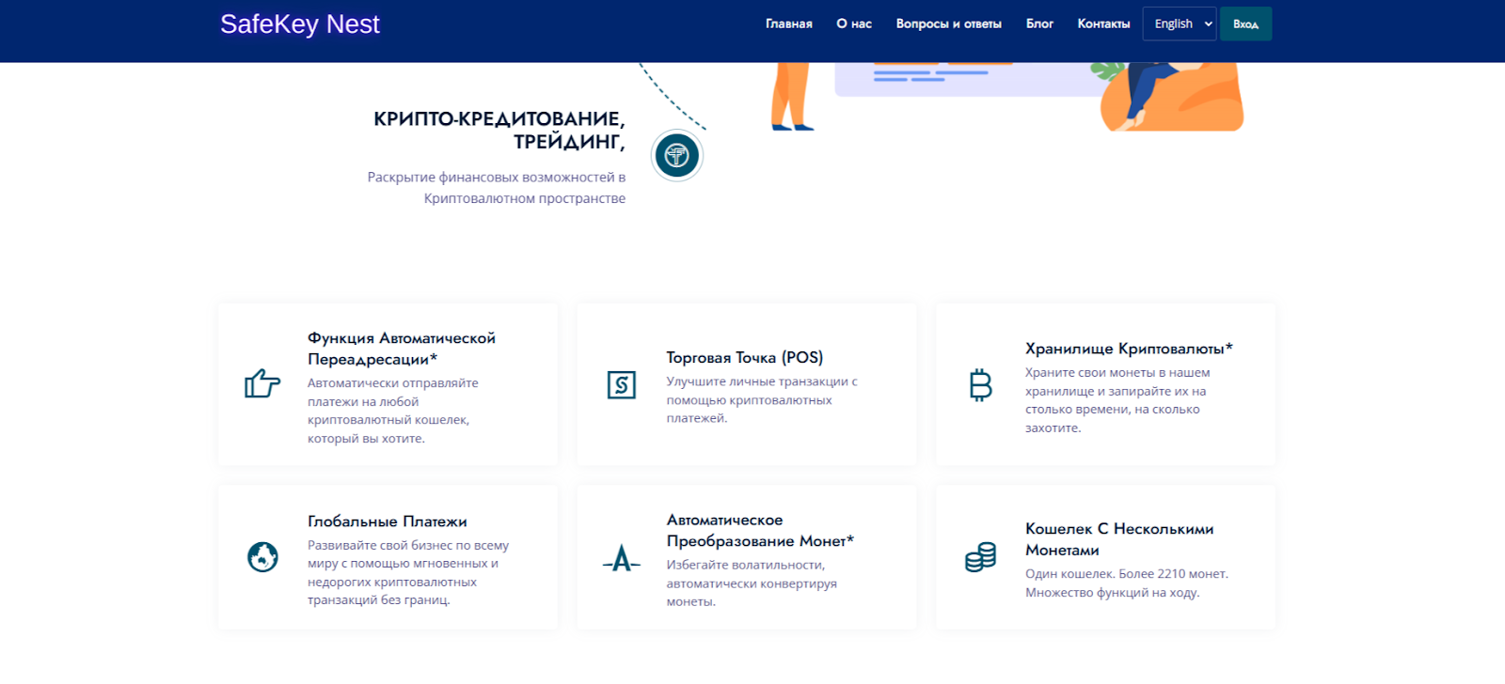
Task: Click the Развивайте свой бизнес description
Action: (x=408, y=572)
